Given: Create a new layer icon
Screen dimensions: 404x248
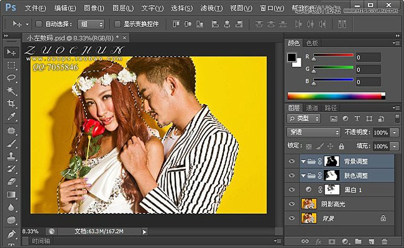Looking at the screenshot, I should pyautogui.click(x=371, y=242).
